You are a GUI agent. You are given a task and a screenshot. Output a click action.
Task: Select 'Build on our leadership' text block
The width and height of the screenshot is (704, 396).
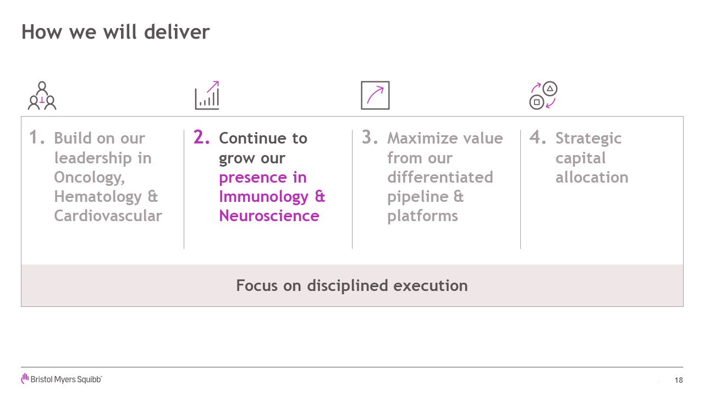pyautogui.click(x=108, y=177)
